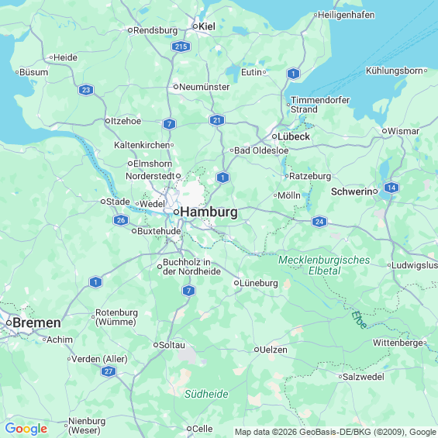Click the Map data copyright text
This screenshot has height=438, width=438.
tap(336, 432)
